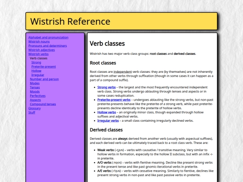Open Tenses sidebar link
Screen dimensions: 243x182
point(35,88)
